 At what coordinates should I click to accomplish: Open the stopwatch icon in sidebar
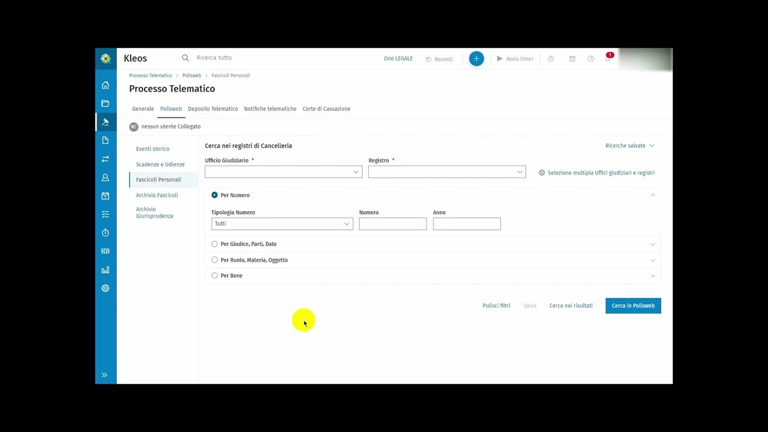pyautogui.click(x=106, y=233)
